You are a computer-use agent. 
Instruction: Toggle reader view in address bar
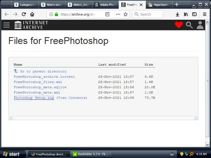point(107,14)
